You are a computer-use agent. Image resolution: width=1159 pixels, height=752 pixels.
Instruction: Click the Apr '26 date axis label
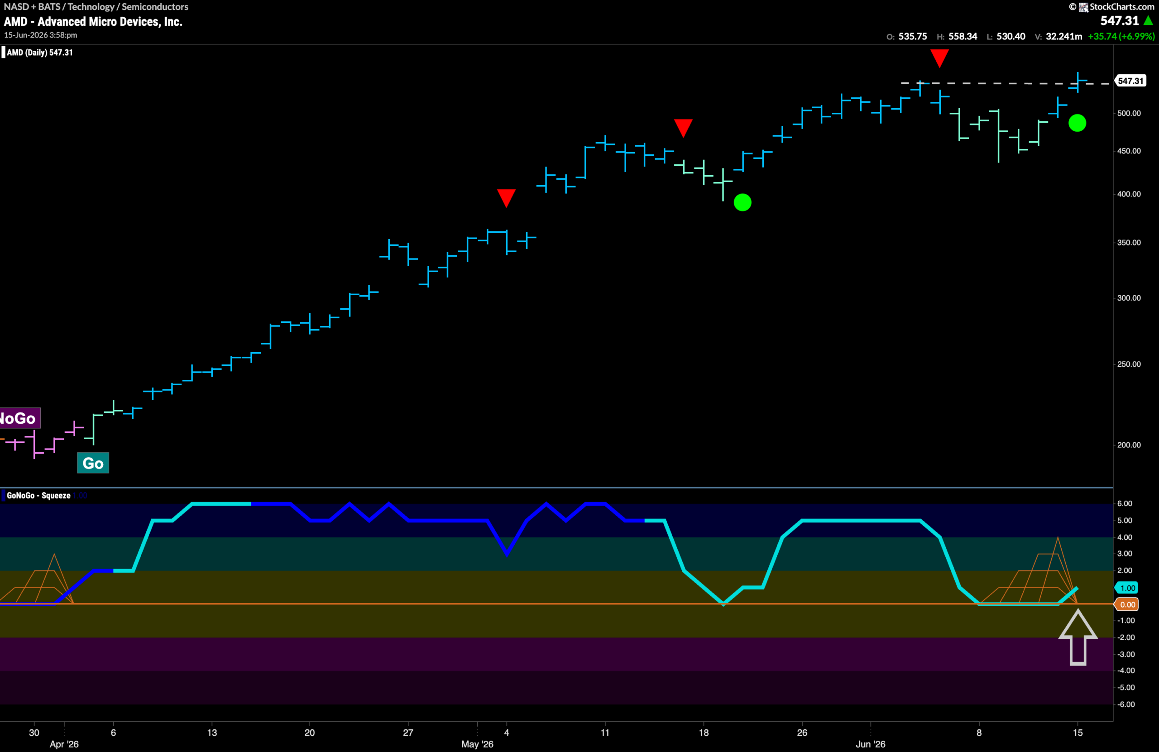tap(64, 744)
